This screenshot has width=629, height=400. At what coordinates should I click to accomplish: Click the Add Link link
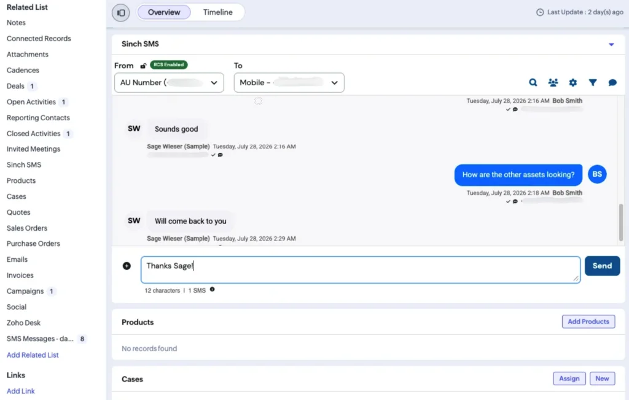point(20,391)
